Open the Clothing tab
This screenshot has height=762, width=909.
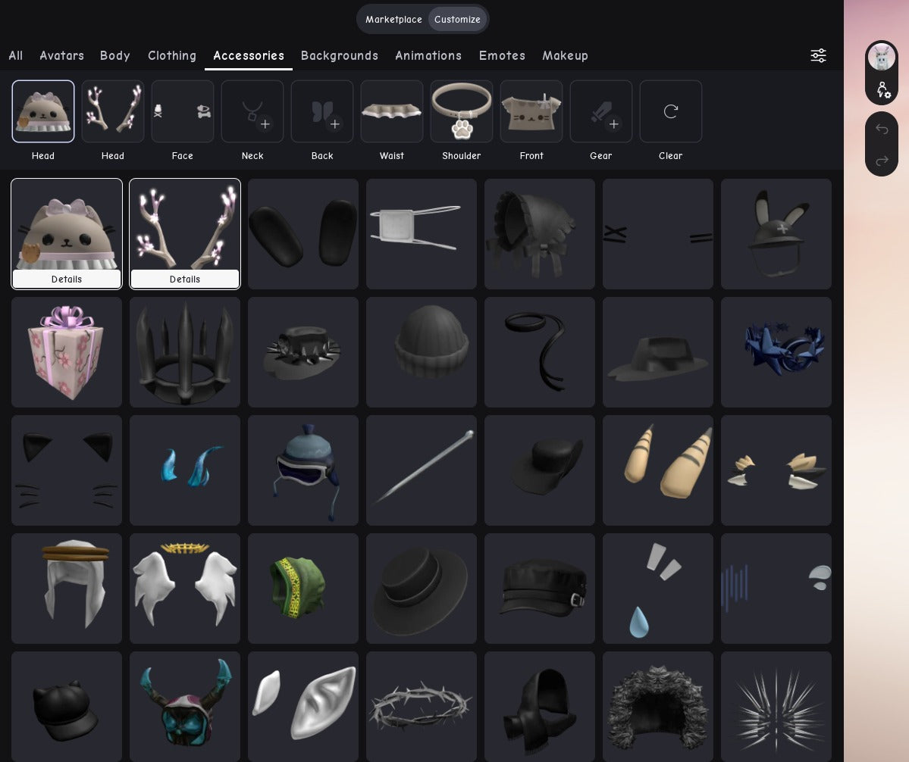pos(171,55)
